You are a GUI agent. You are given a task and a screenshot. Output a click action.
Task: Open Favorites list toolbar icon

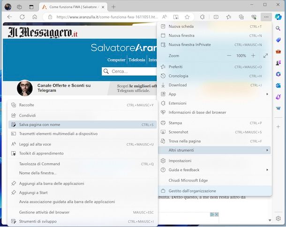(x=229, y=17)
